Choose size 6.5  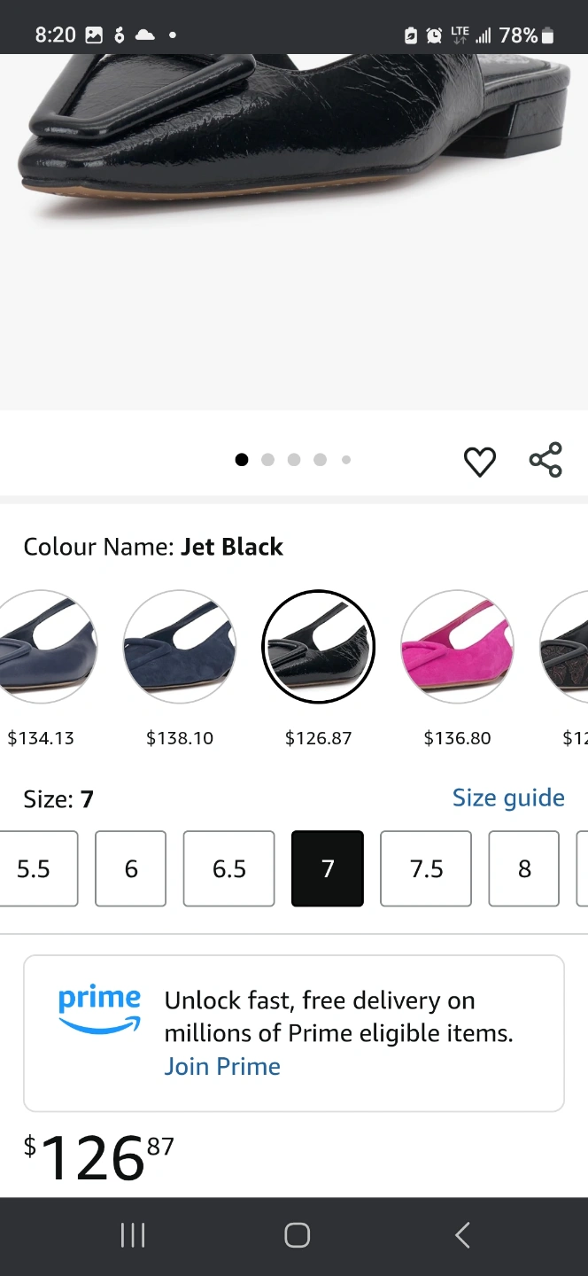point(228,868)
